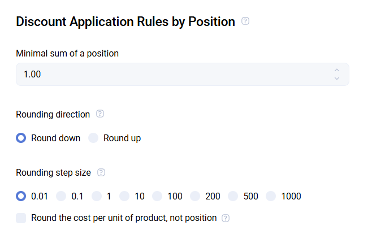Pick the 100 rounding step option
This screenshot has height=239, width=372.
click(x=158, y=196)
